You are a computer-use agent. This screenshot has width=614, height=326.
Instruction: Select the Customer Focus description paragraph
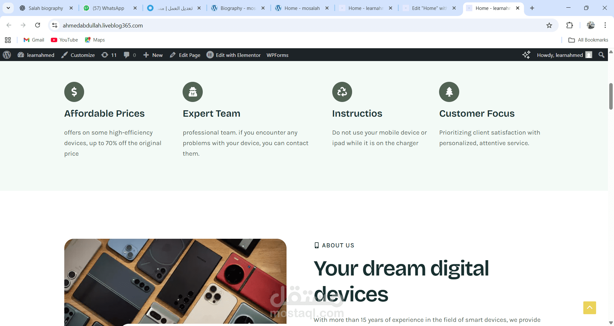pos(490,138)
